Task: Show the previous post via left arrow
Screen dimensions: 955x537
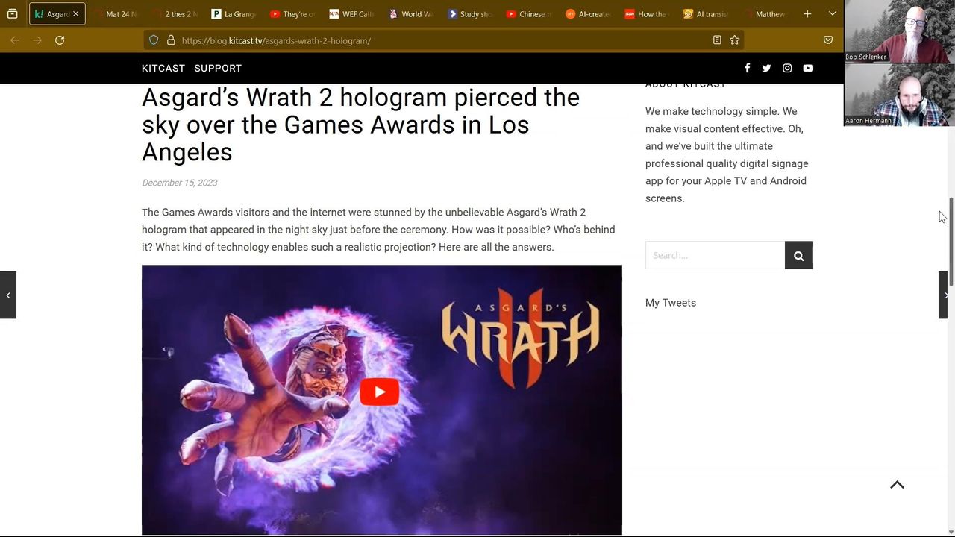Action: click(x=8, y=295)
